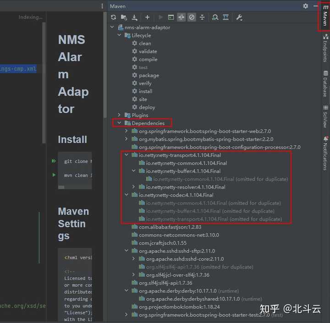Expand spring-boot-starter-web dependency
Screen dimensions: 330x323
(x=126, y=131)
